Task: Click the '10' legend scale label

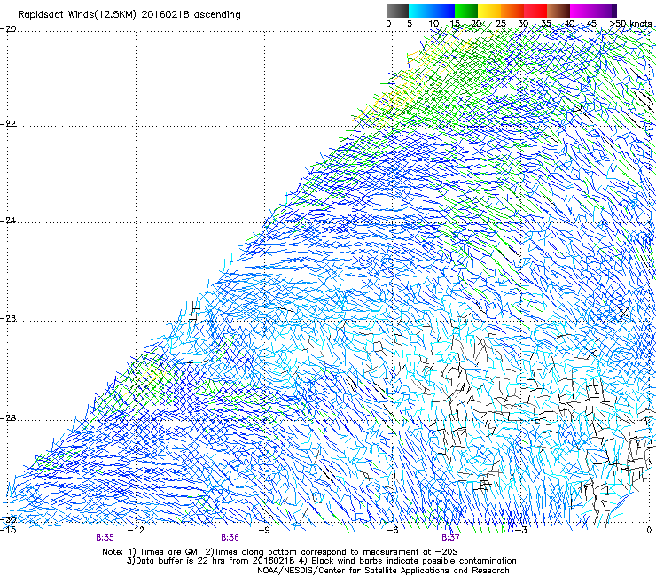Action: click(x=433, y=24)
